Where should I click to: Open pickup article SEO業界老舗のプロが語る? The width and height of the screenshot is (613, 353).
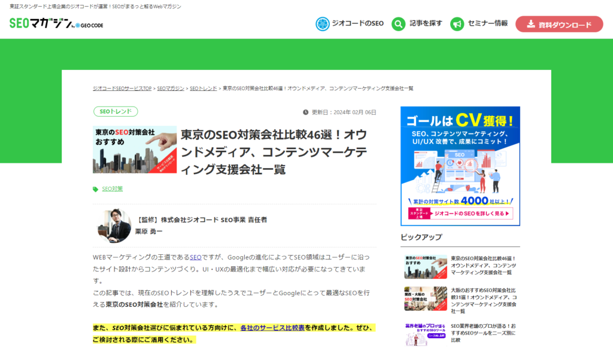[x=484, y=333]
